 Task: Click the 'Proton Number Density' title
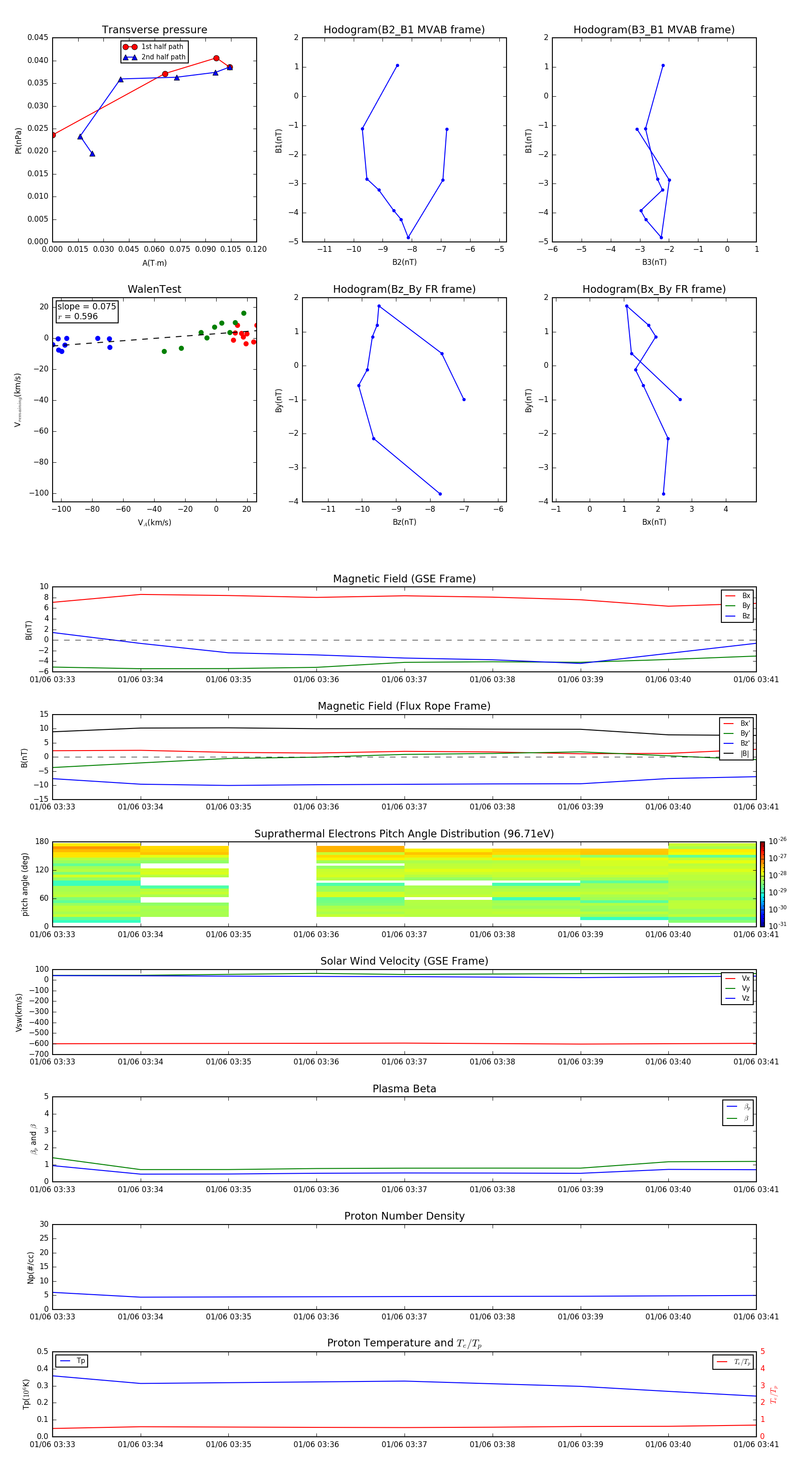404,1216
